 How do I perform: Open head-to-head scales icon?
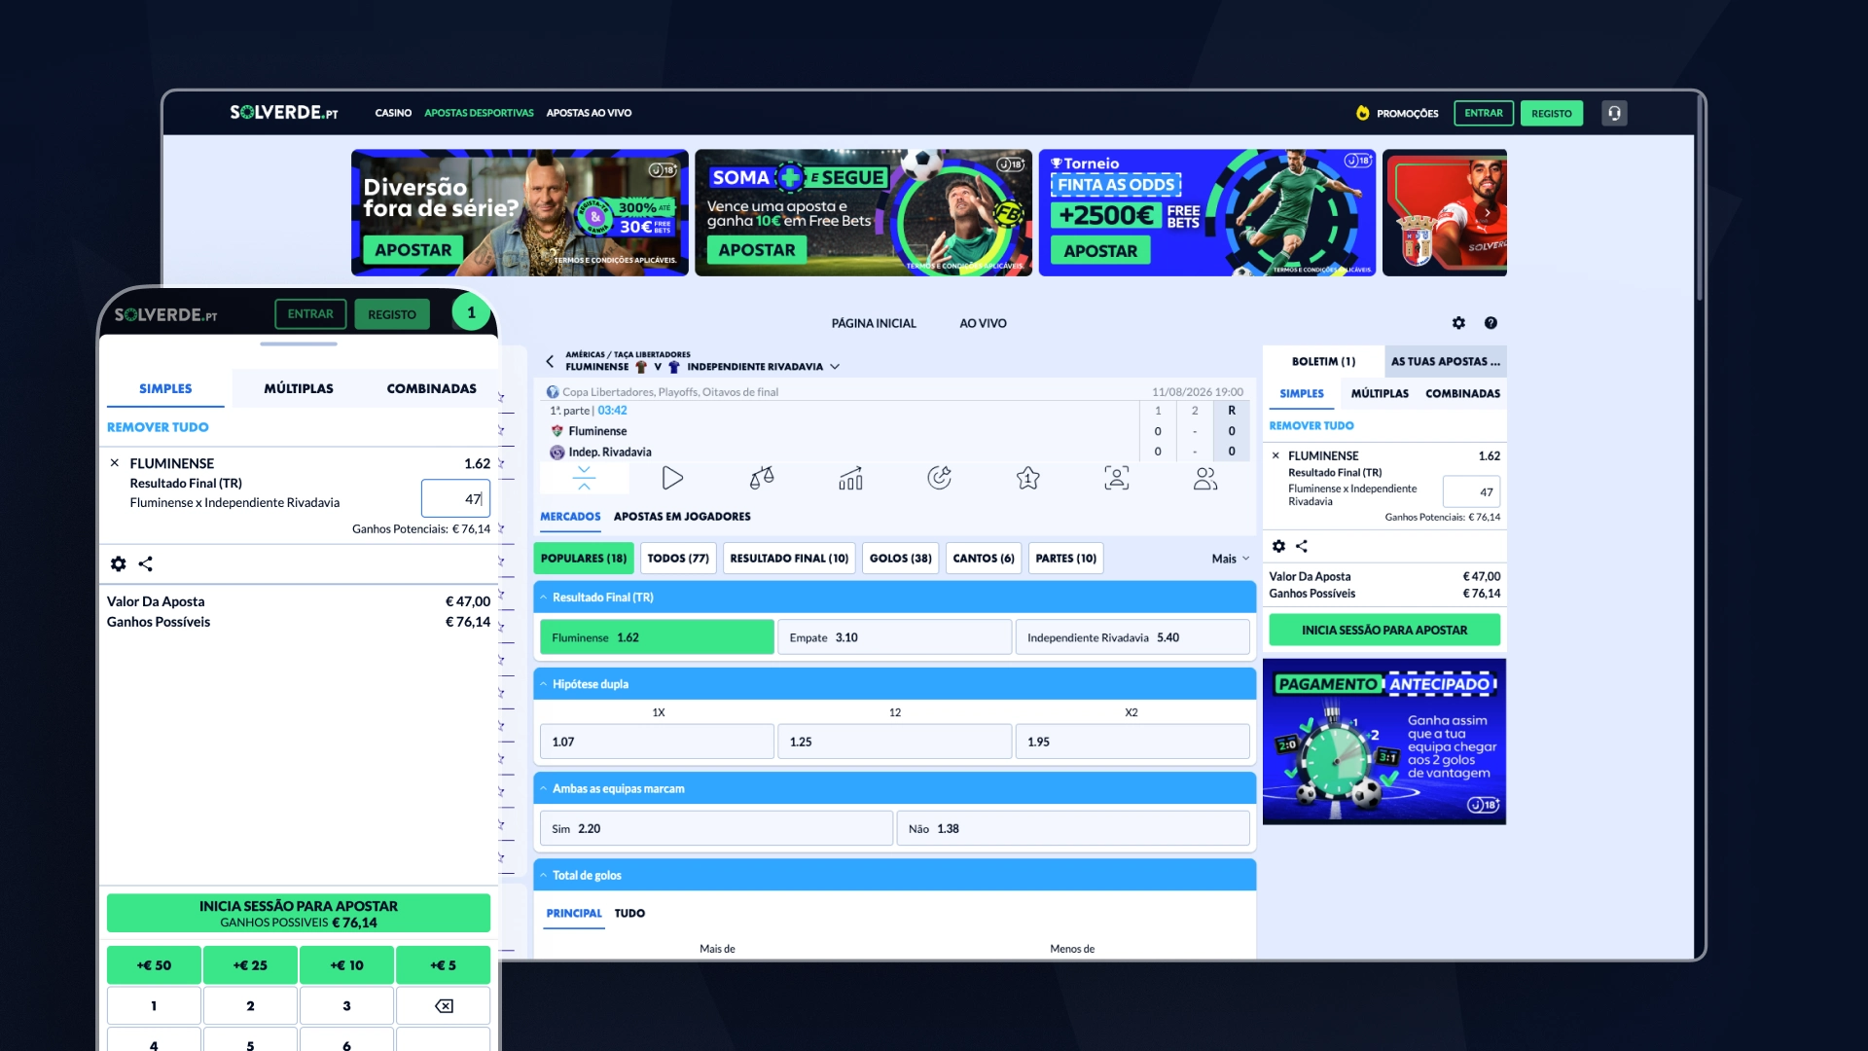tap(762, 478)
